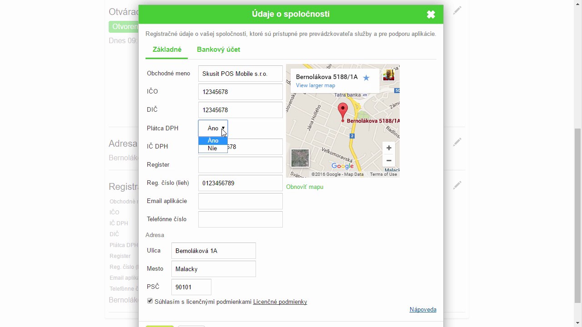Open the Základné tab
Image resolution: width=582 pixels, height=327 pixels.
(x=167, y=50)
